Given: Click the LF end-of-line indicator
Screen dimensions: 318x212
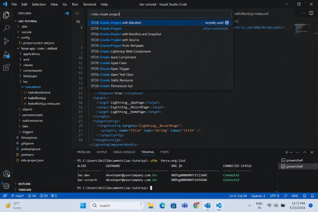Looking at the screenshot, I should 286,196.
